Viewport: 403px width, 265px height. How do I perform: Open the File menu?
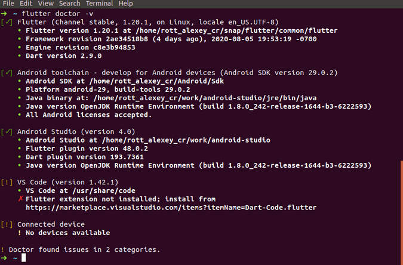(x=8, y=4)
